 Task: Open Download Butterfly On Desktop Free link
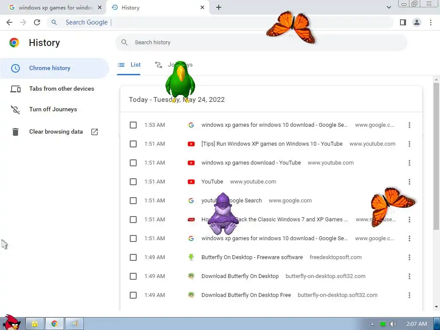246,295
